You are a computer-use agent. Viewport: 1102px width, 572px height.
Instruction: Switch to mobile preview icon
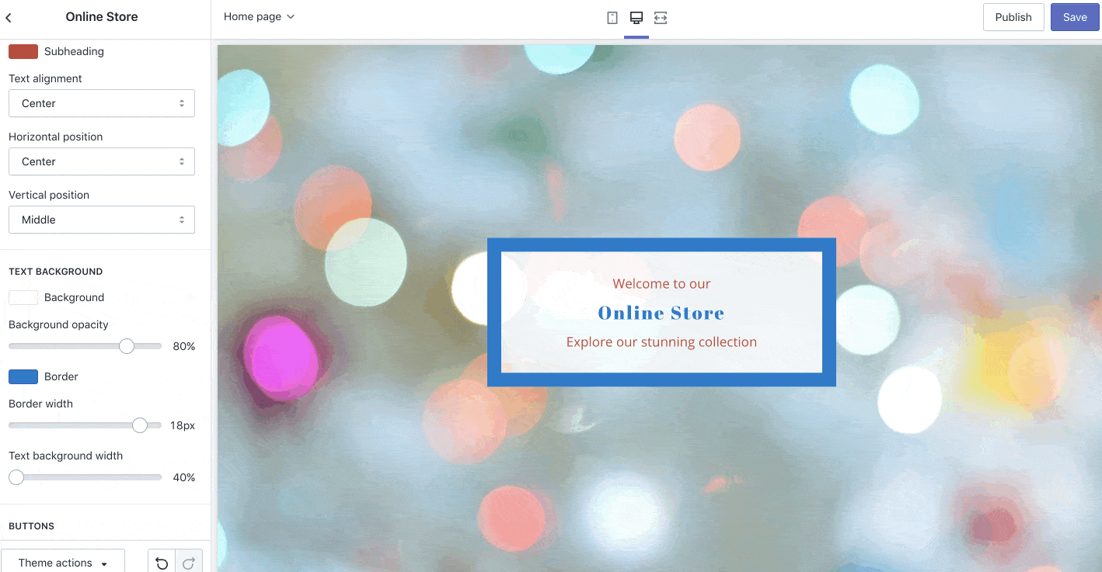point(612,18)
